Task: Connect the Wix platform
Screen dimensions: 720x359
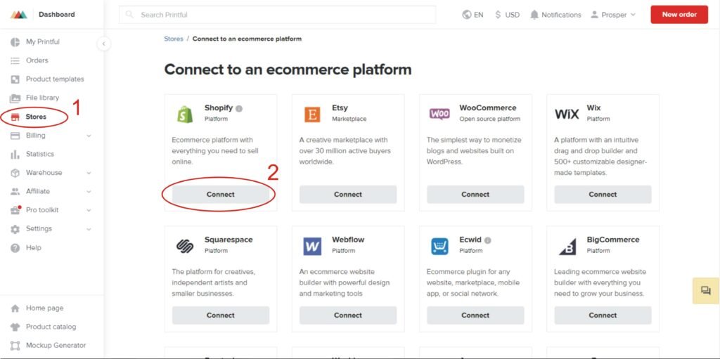Action: (x=603, y=195)
